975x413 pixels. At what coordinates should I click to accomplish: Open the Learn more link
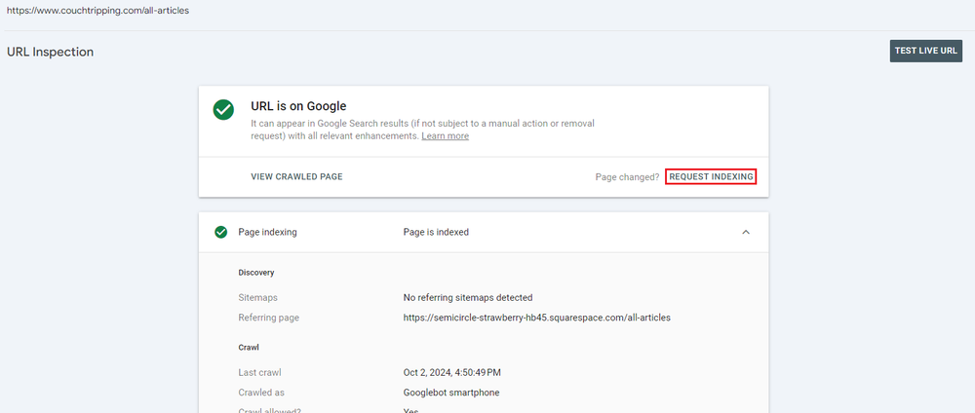(x=446, y=136)
